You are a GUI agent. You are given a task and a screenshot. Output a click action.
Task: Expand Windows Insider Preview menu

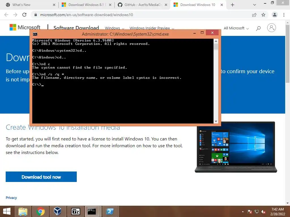[152, 28]
